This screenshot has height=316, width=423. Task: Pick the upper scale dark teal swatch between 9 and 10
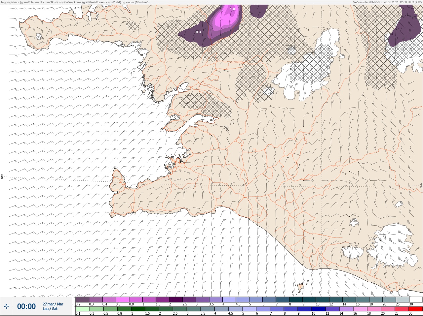click(x=309, y=300)
